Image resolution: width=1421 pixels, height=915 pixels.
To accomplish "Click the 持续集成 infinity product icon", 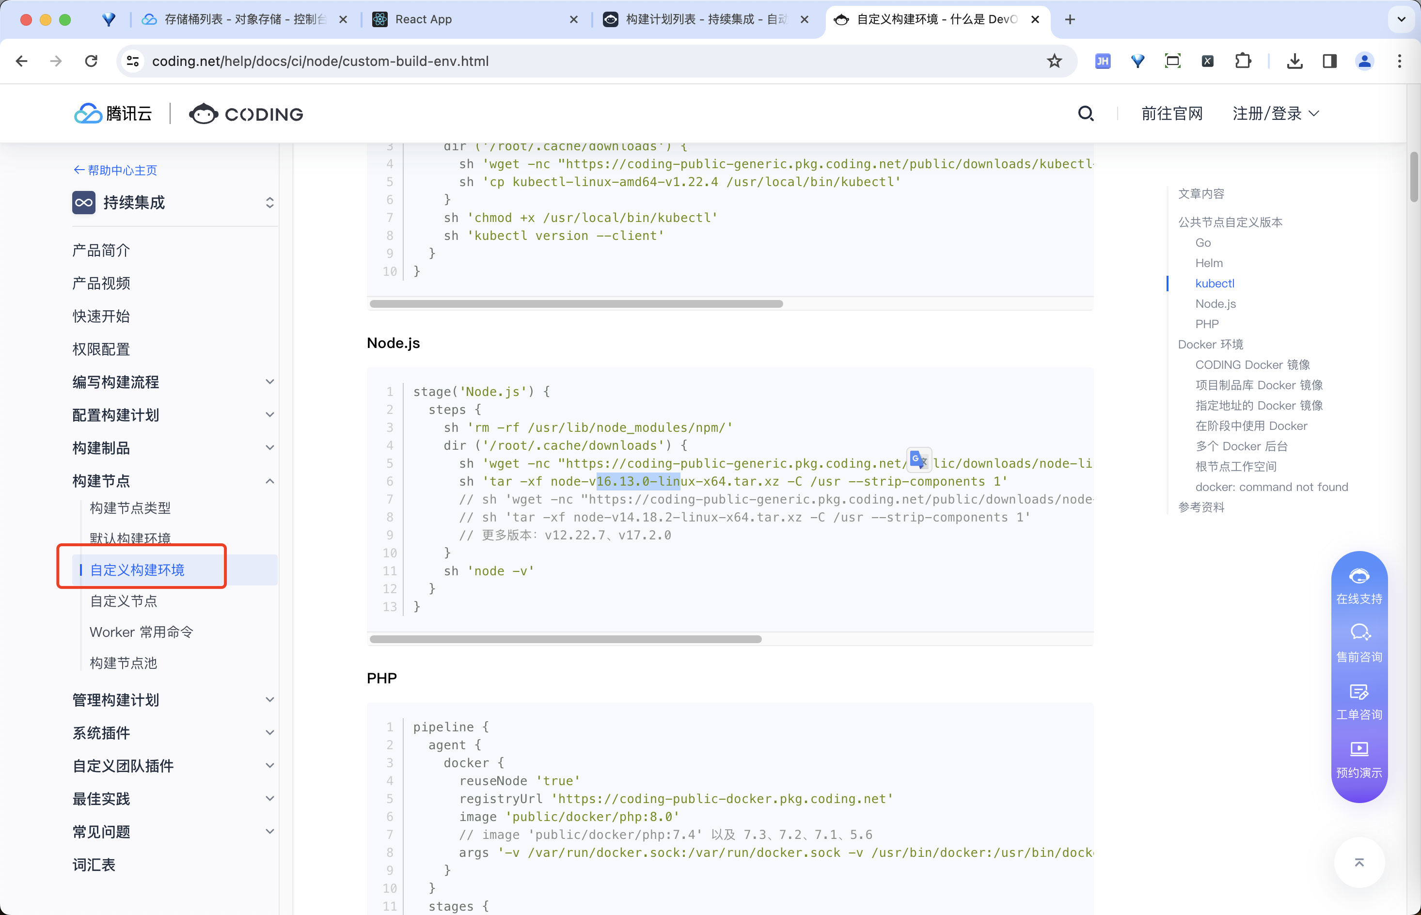I will click(84, 203).
